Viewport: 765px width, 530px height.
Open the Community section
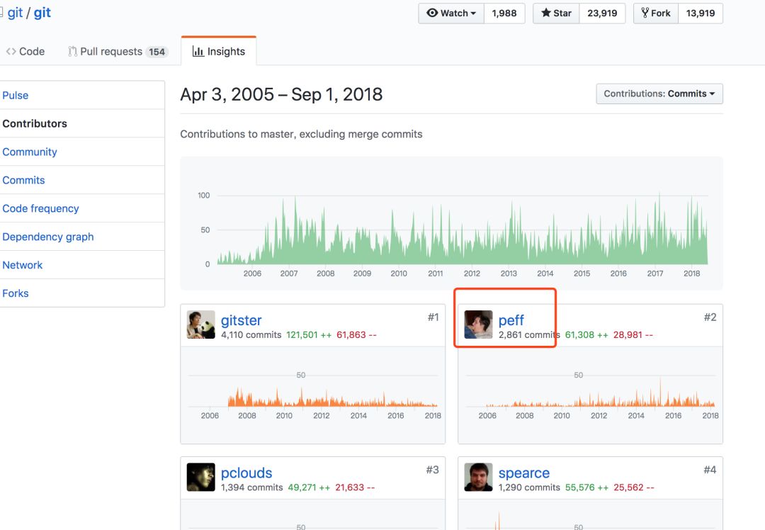pos(82,152)
